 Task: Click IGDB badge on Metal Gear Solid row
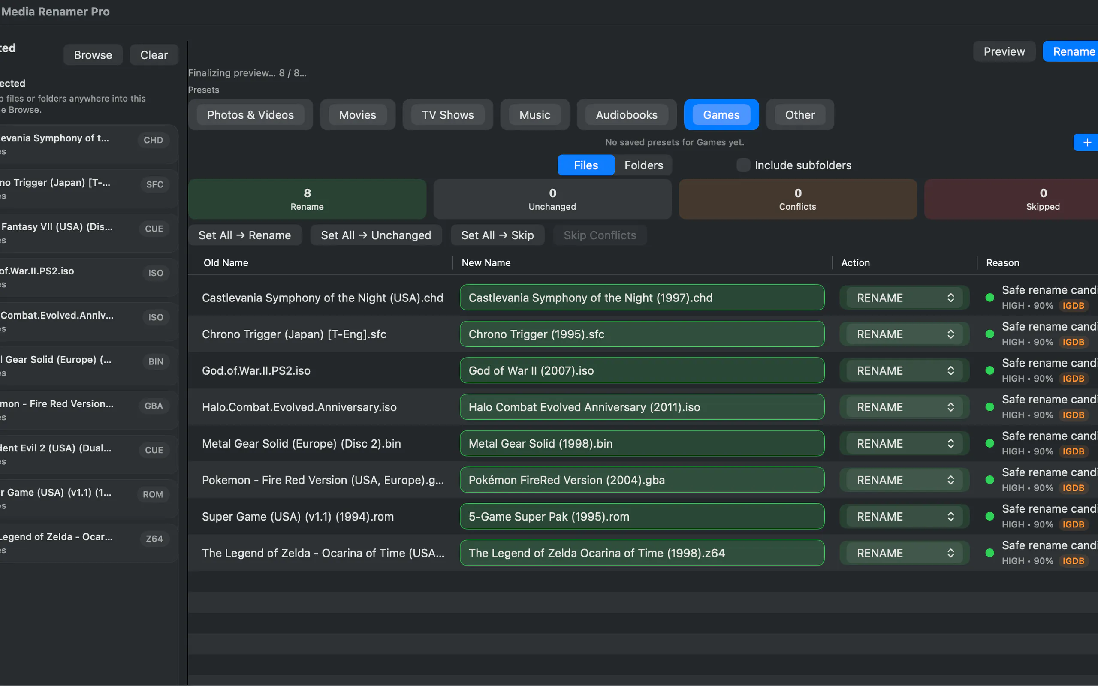pyautogui.click(x=1073, y=451)
